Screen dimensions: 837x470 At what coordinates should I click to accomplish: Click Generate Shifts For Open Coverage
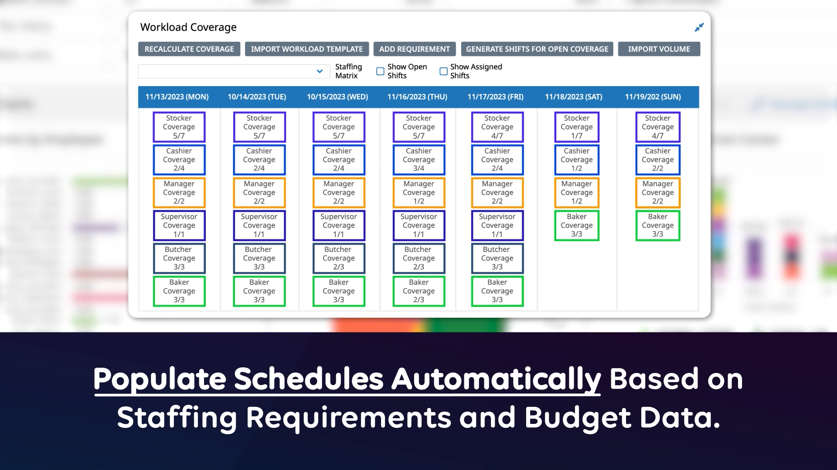[537, 49]
